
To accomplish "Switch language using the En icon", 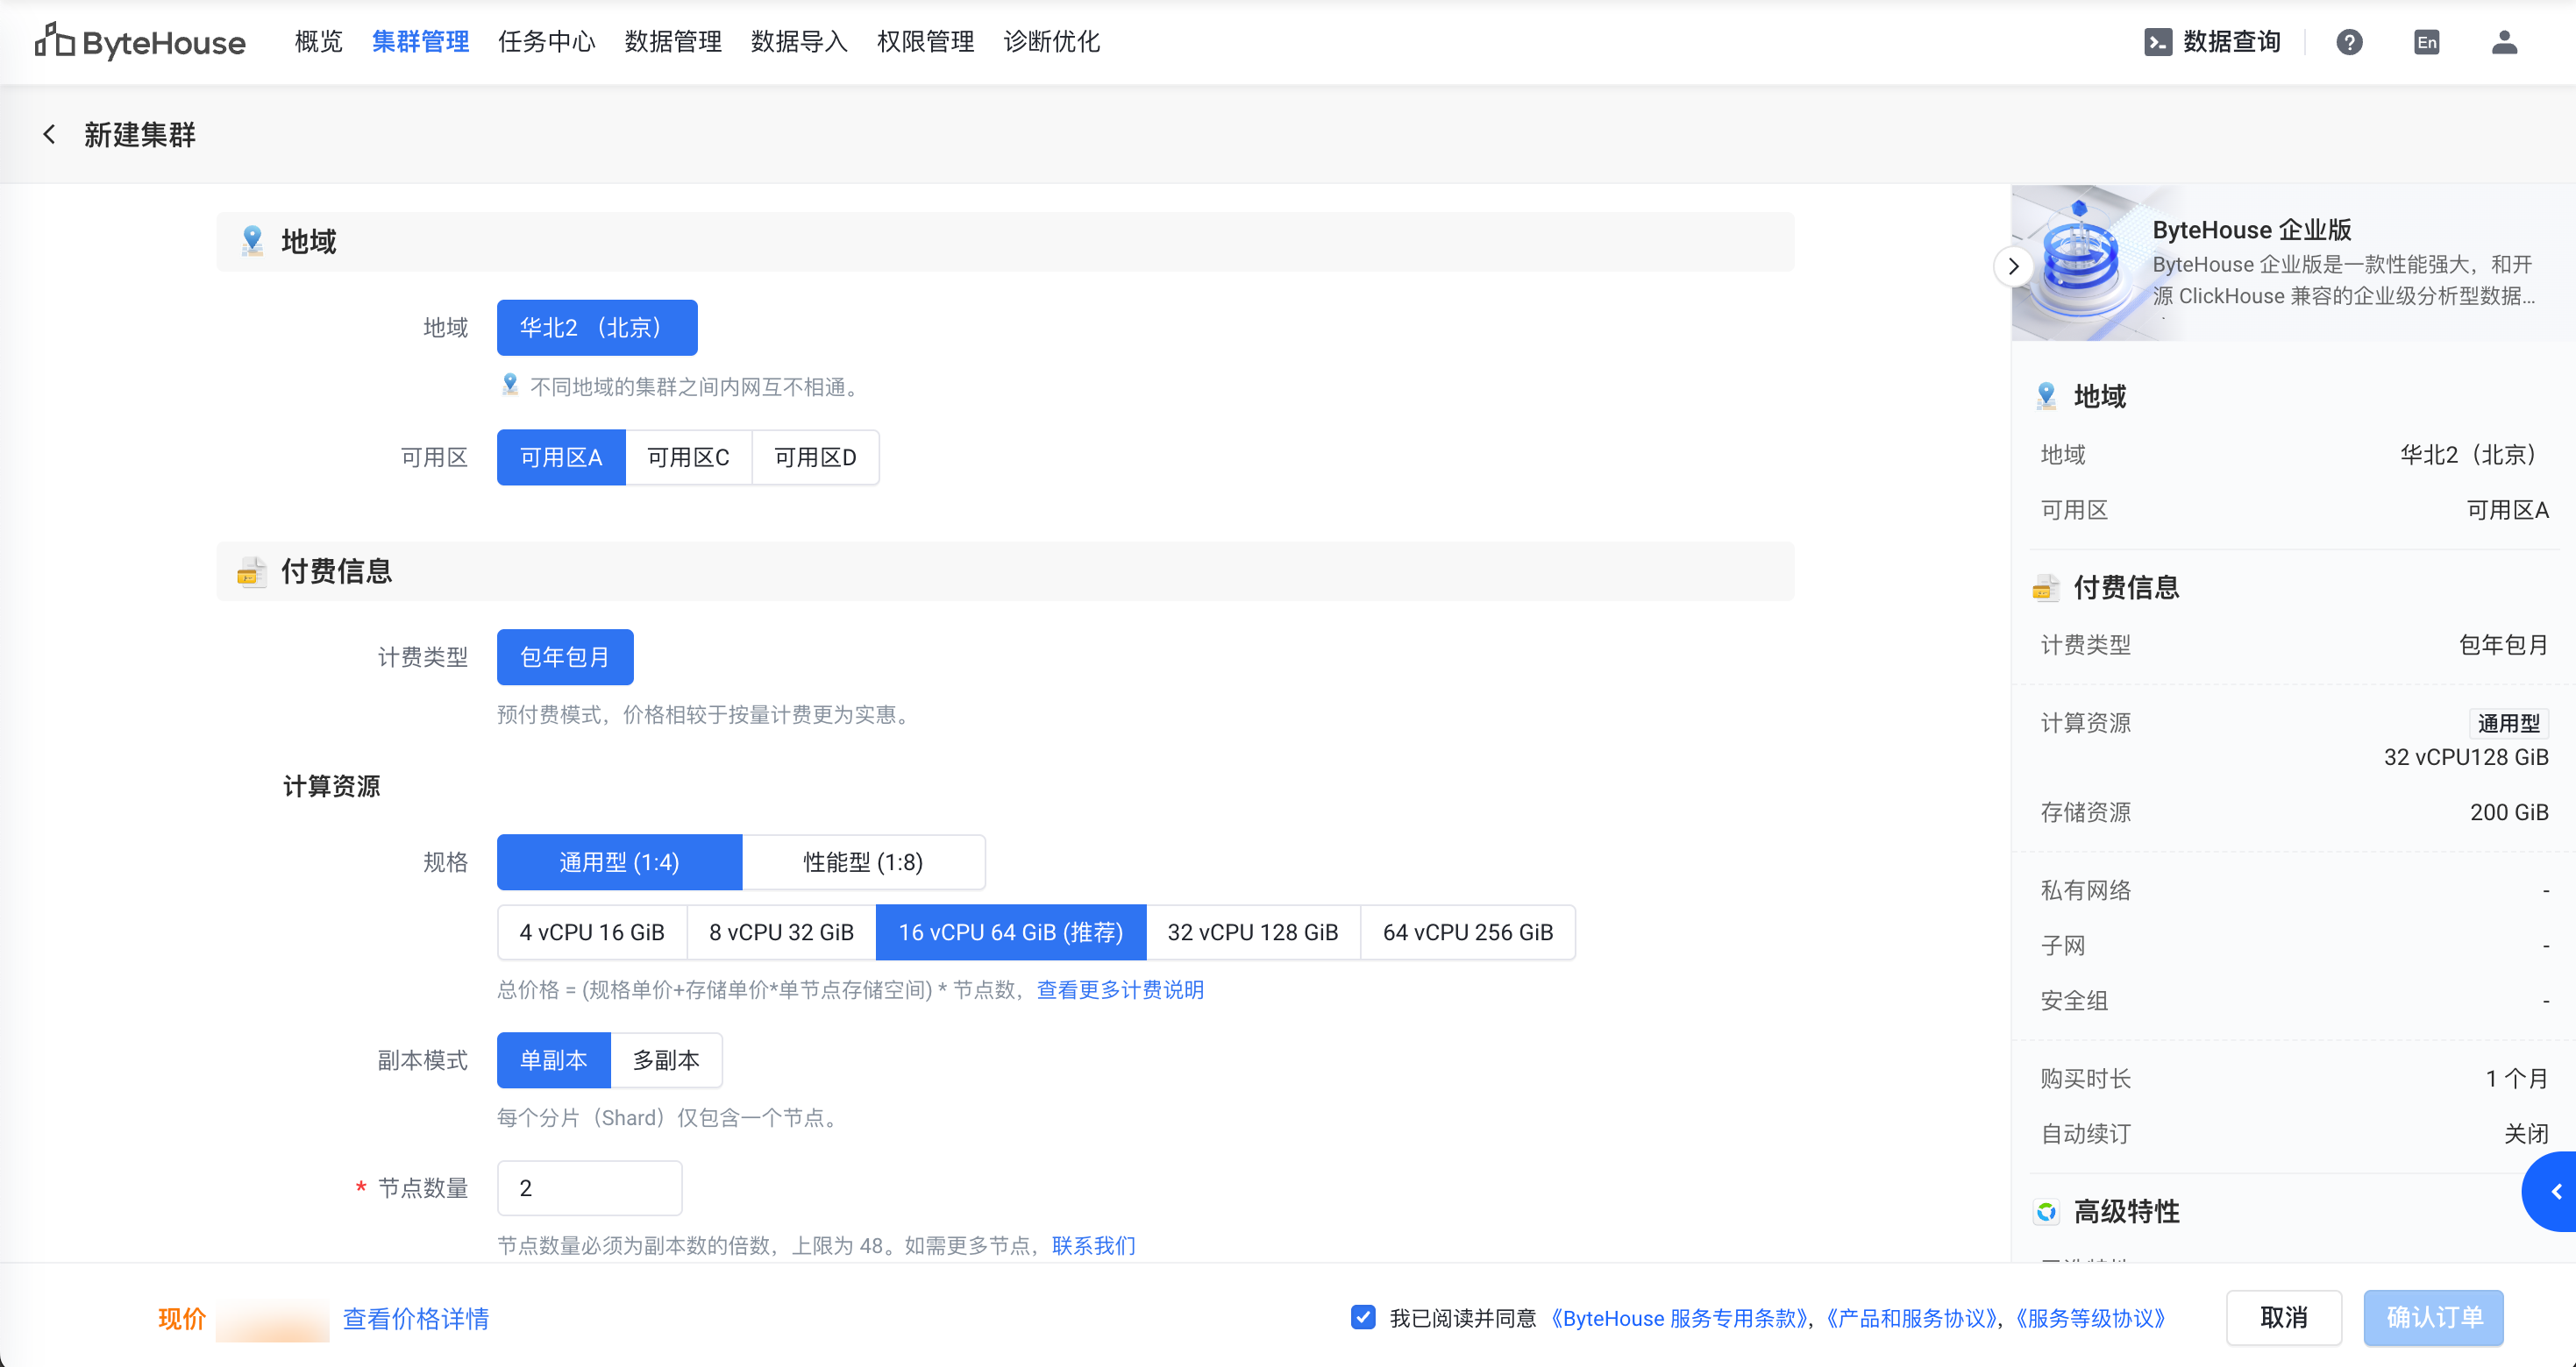I will coord(2426,42).
